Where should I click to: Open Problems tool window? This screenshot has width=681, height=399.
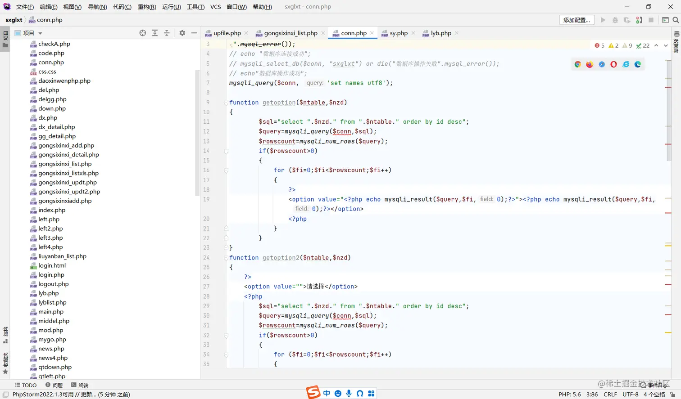(x=54, y=385)
